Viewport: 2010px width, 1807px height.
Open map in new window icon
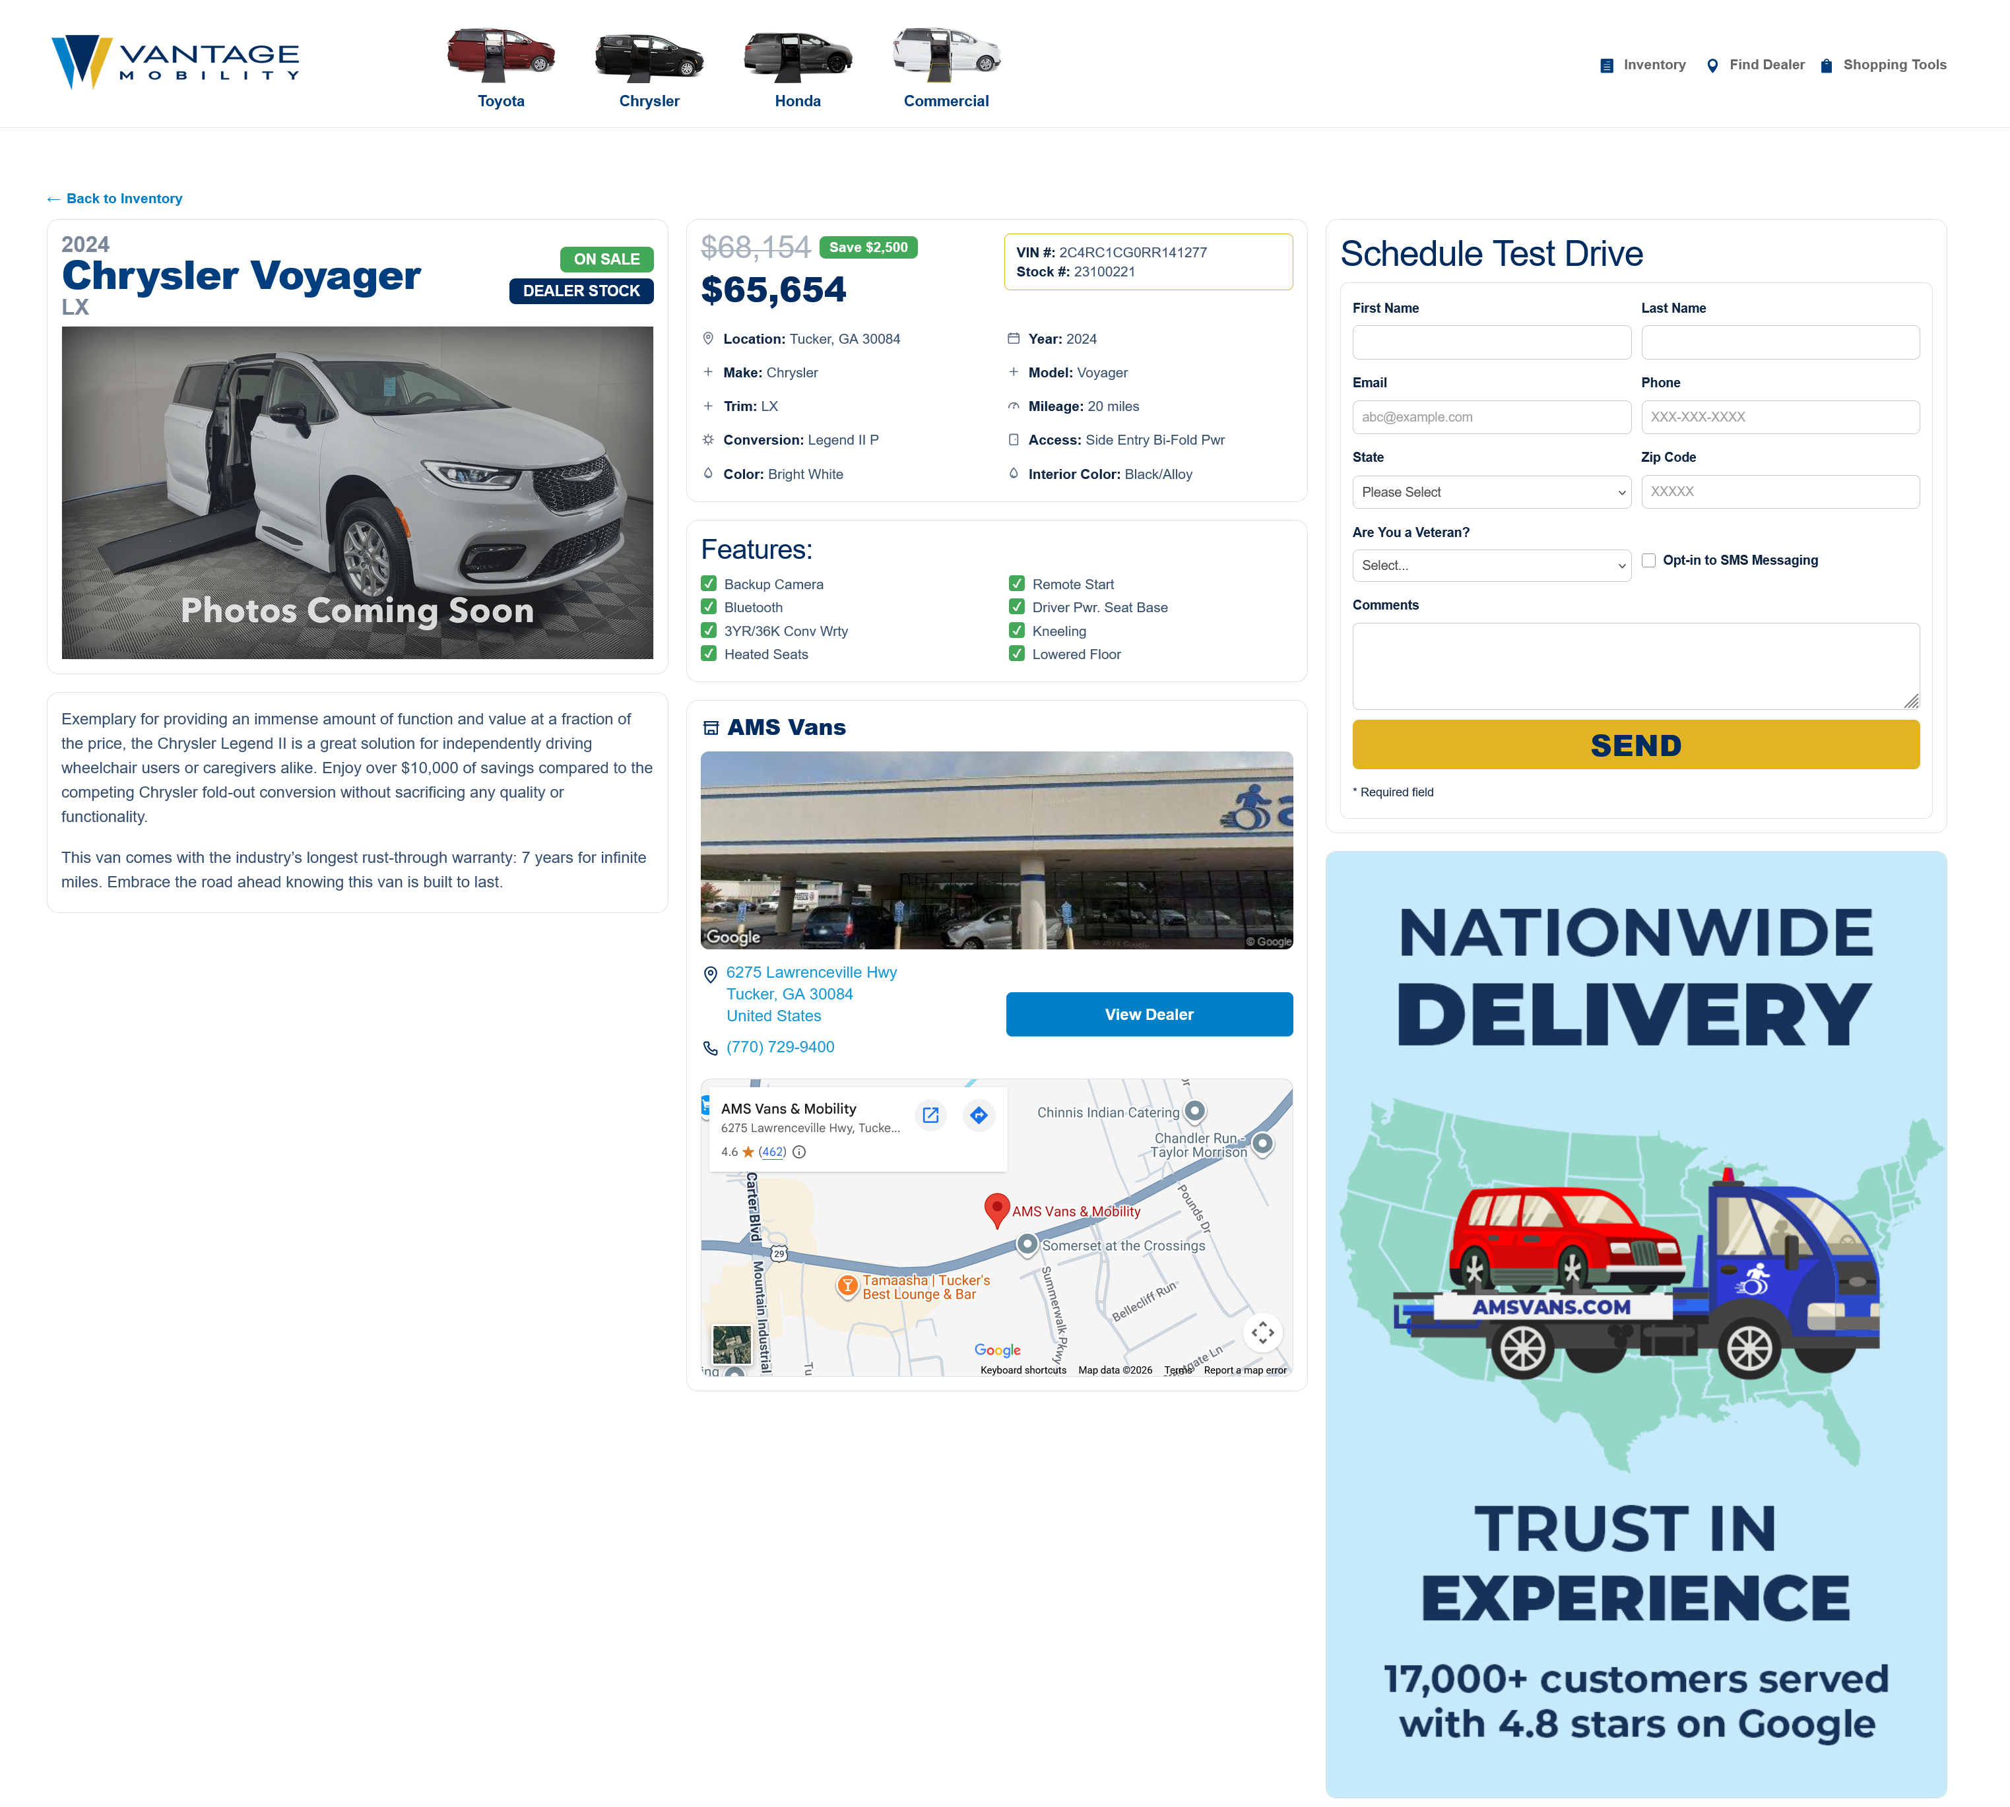pyautogui.click(x=930, y=1115)
